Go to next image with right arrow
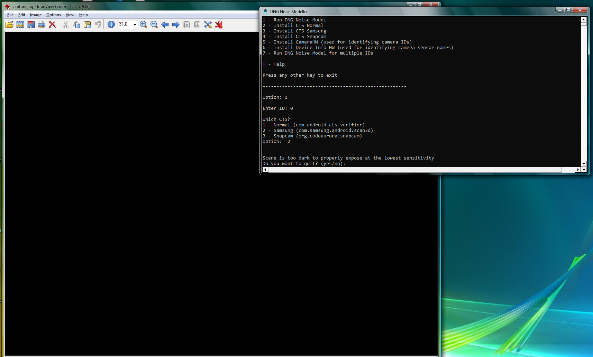Viewport: 593px width, 357px height. click(x=176, y=25)
